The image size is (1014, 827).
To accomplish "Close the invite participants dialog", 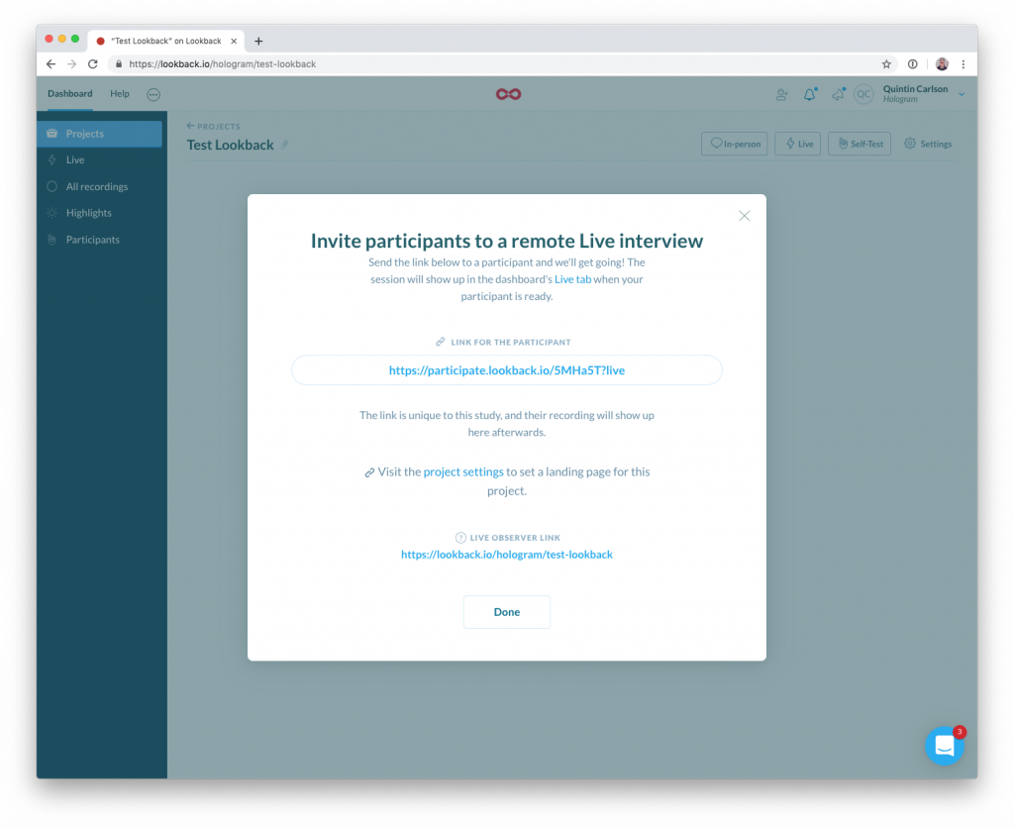I will point(745,216).
